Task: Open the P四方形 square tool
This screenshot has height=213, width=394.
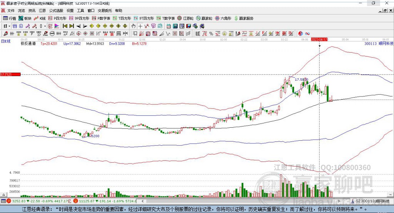Action: [x=57, y=18]
